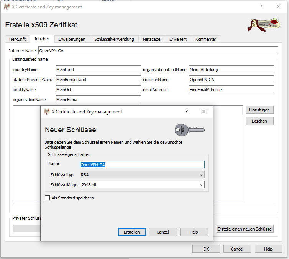Open the Kommentar tab
This screenshot has width=289, height=259.
tap(206, 39)
